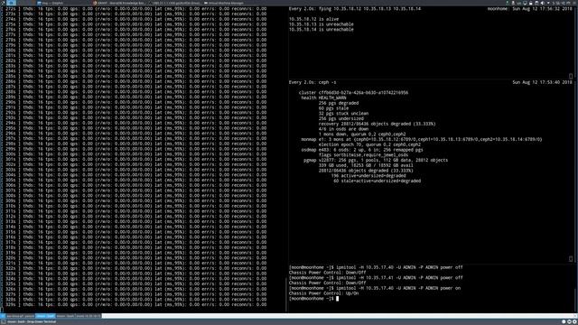The width and height of the screenshot is (578, 325).
Task: Click the '60 pgs stale' line
Action: (333, 108)
